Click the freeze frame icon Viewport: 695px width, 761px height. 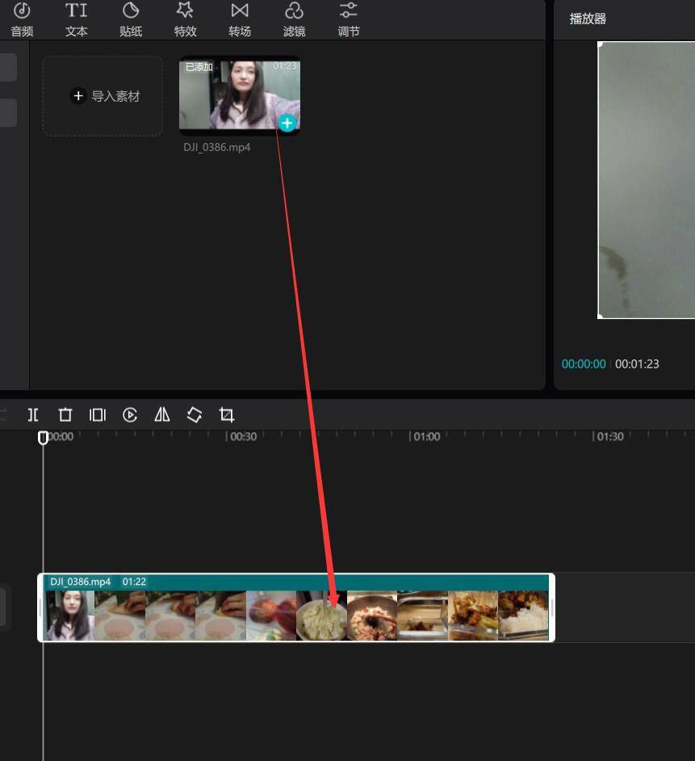98,414
